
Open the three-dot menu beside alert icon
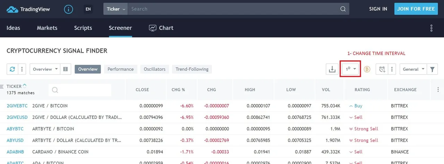coord(392,69)
